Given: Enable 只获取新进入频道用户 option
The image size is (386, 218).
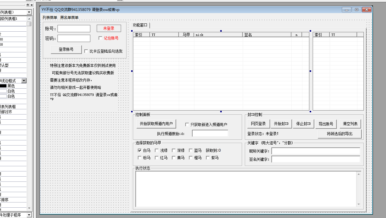Looking at the screenshot, I should point(187,125).
